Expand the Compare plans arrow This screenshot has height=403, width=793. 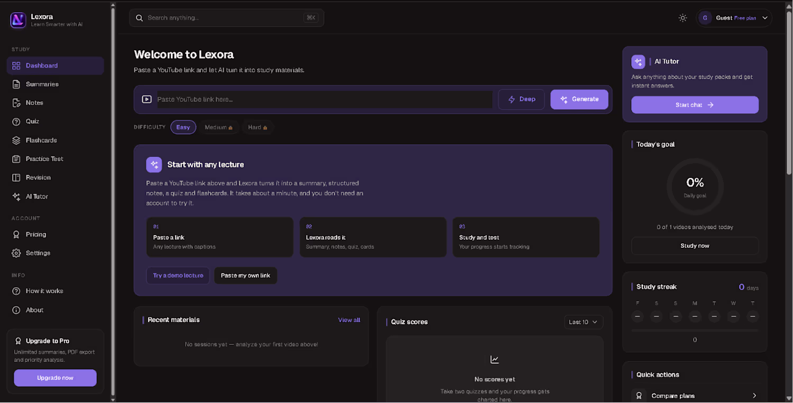754,396
